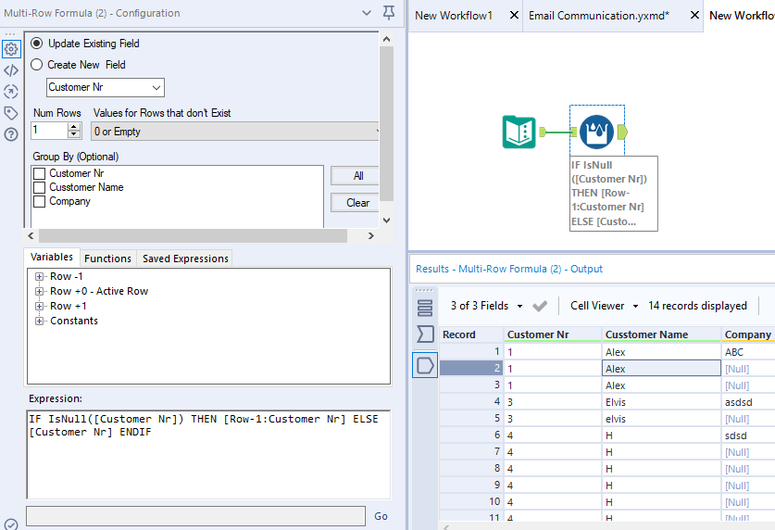
Task: Select the Update Existing Field radio button
Action: coord(37,44)
